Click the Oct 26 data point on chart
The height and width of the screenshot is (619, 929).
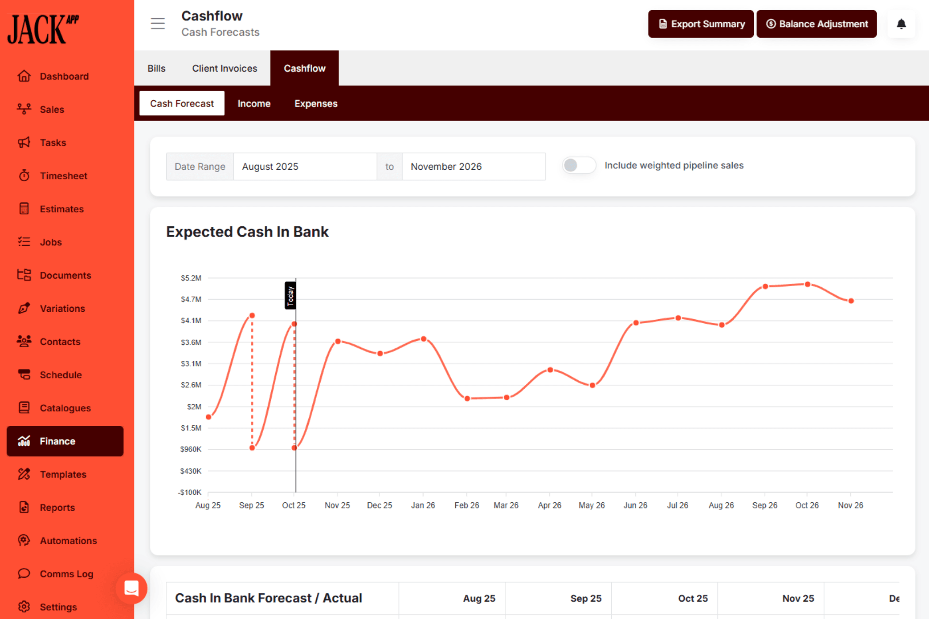coord(807,284)
